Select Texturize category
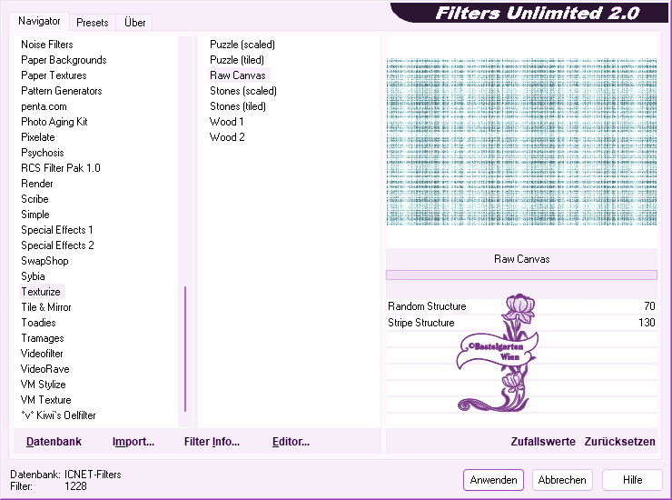This screenshot has width=672, height=500. point(41,292)
